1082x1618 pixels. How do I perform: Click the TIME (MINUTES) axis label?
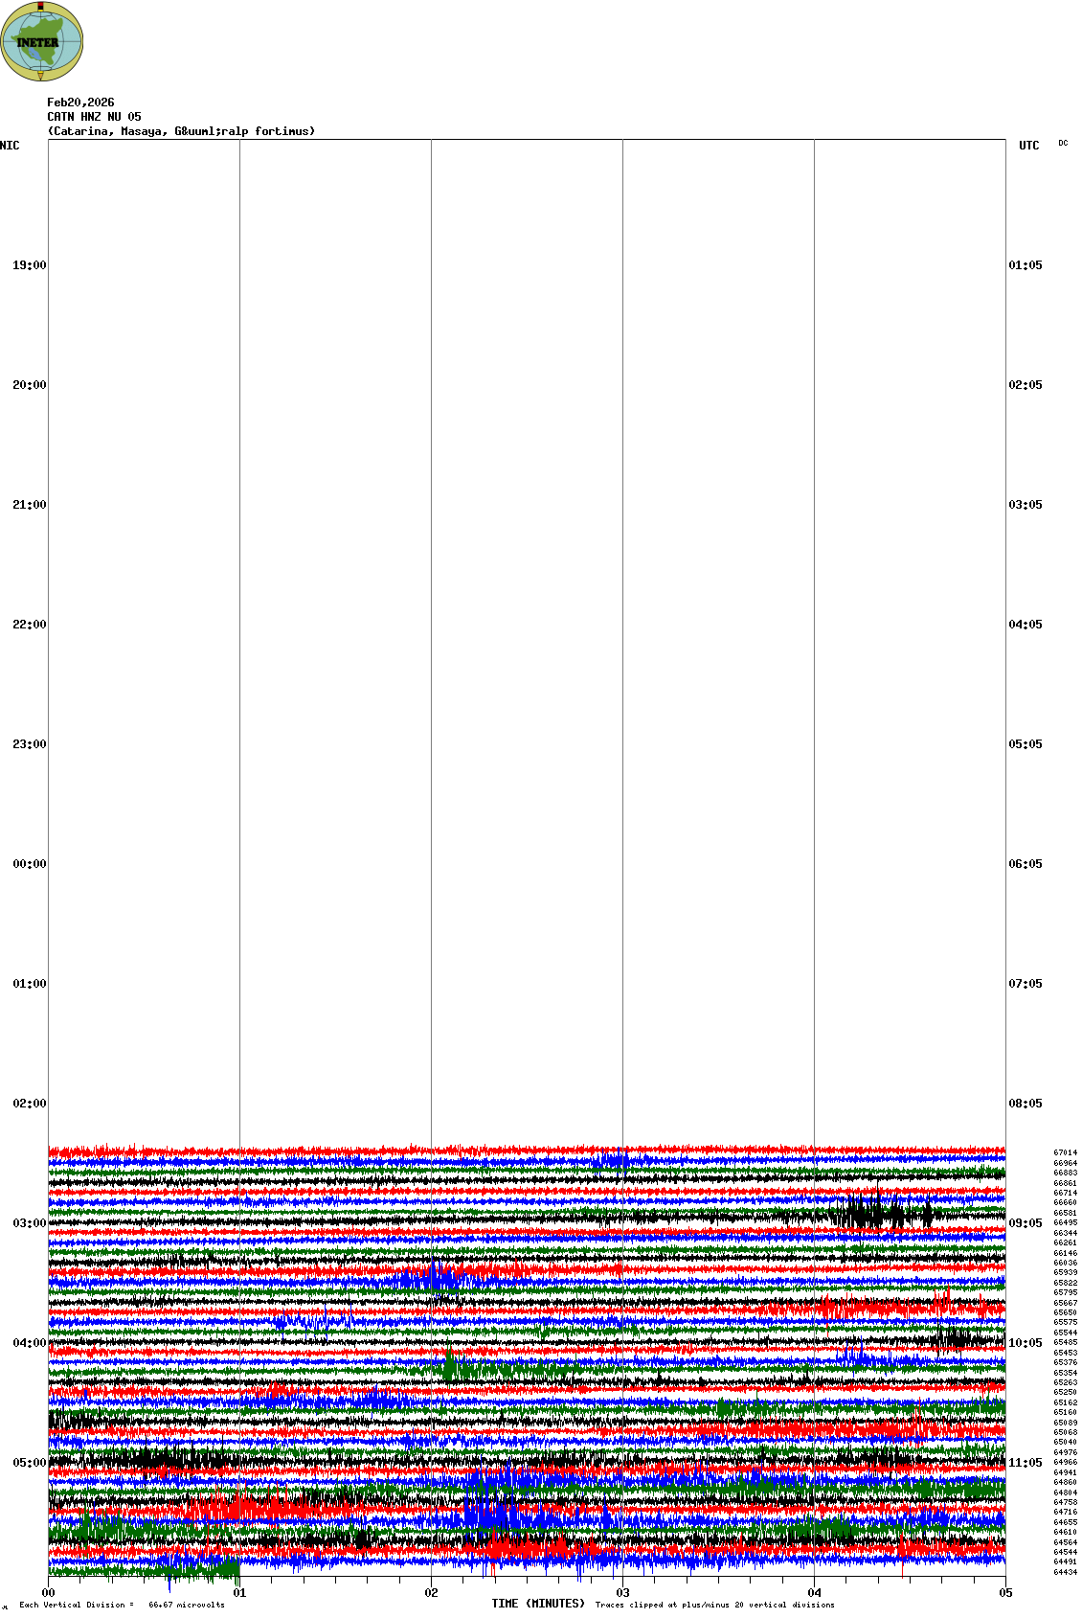537,1604
